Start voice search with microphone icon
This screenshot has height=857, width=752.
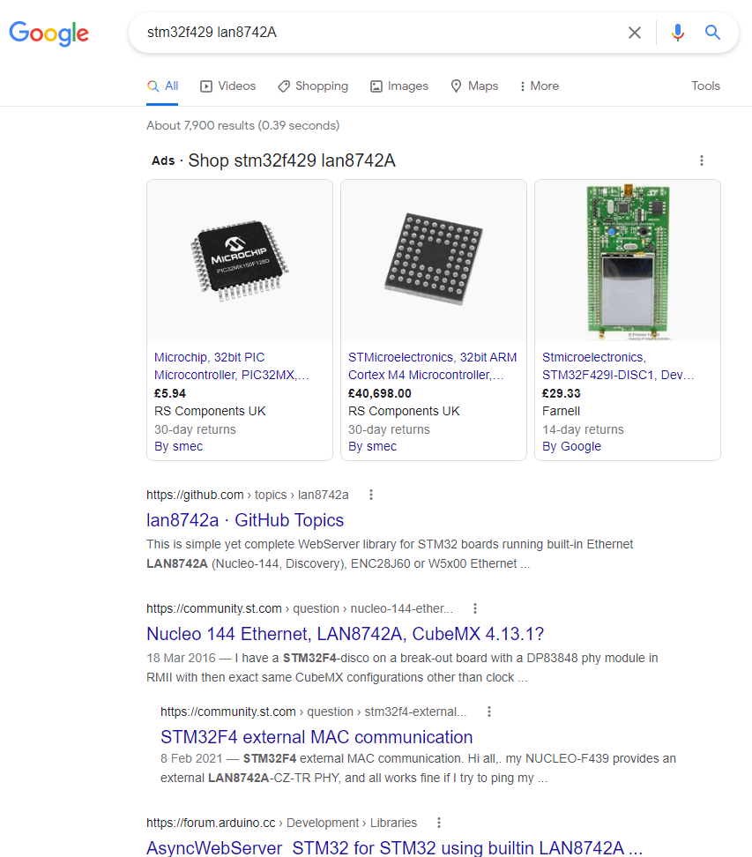click(678, 33)
